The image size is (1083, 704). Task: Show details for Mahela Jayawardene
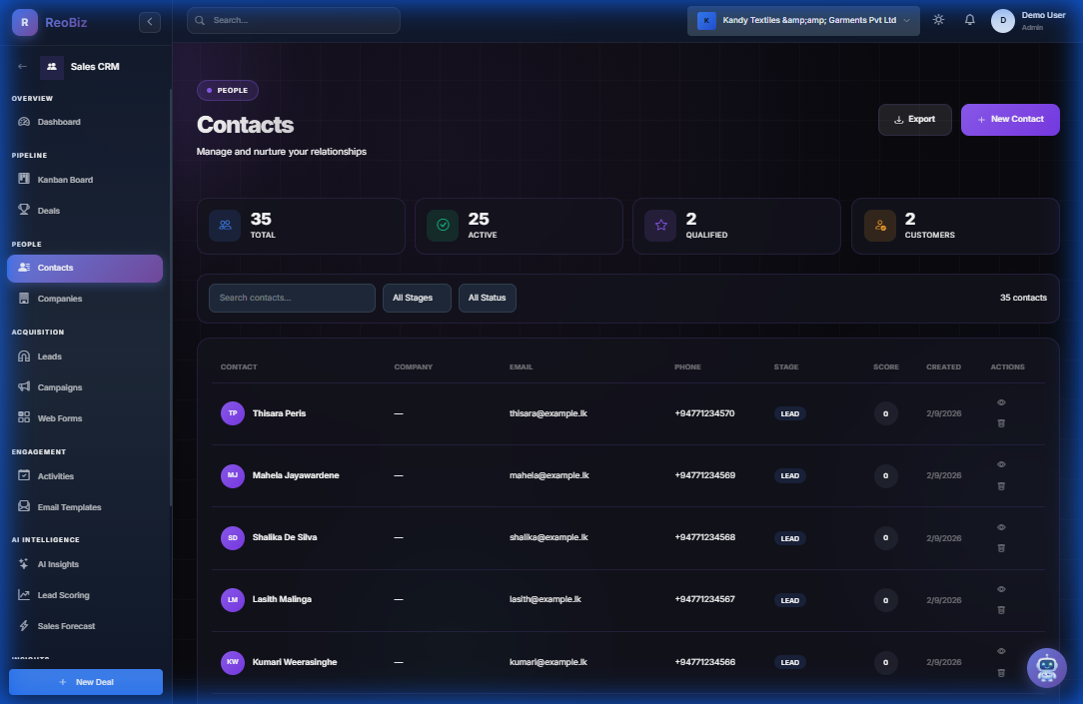point(1001,463)
